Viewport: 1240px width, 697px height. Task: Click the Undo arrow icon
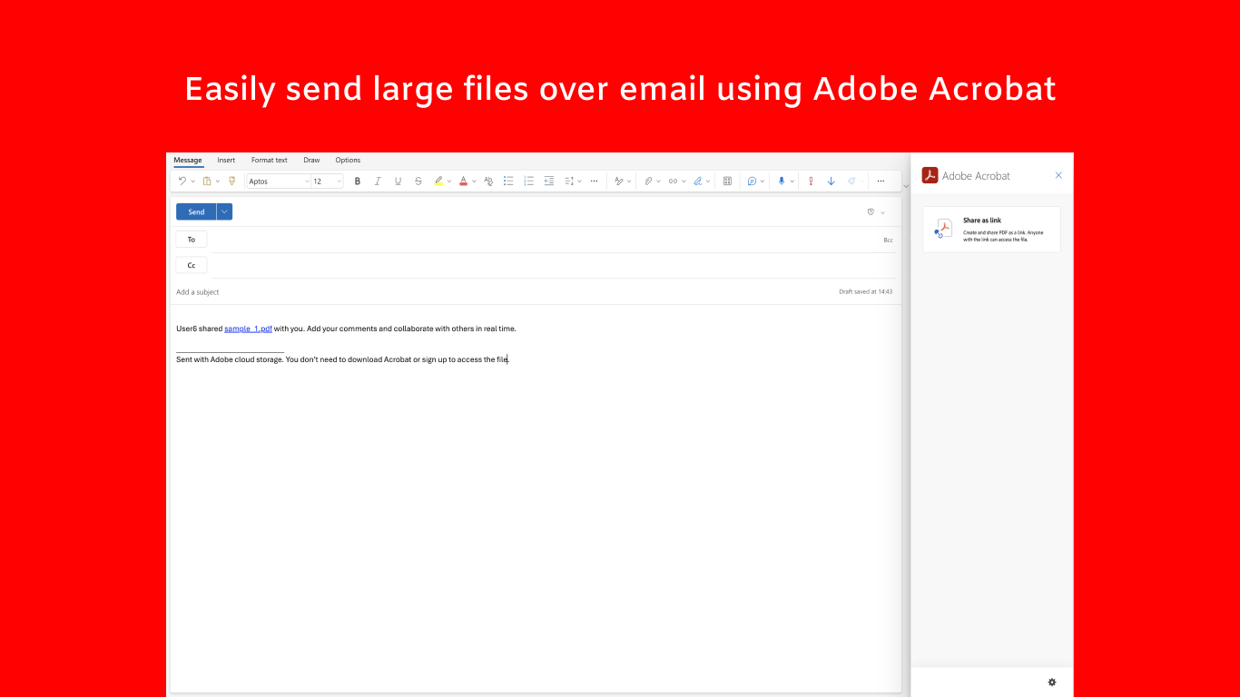click(182, 181)
